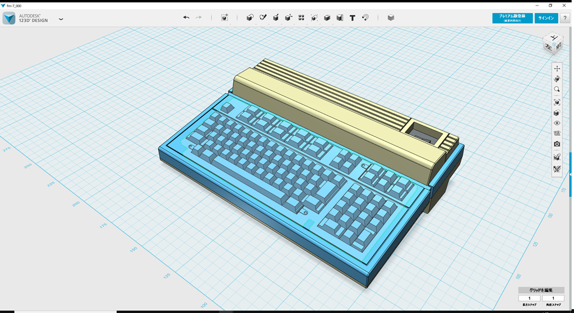The width and height of the screenshot is (574, 313).
Task: Click the Zoom magnifier tool
Action: (557, 89)
